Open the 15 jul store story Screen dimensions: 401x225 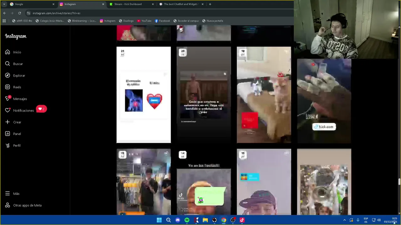click(144, 182)
